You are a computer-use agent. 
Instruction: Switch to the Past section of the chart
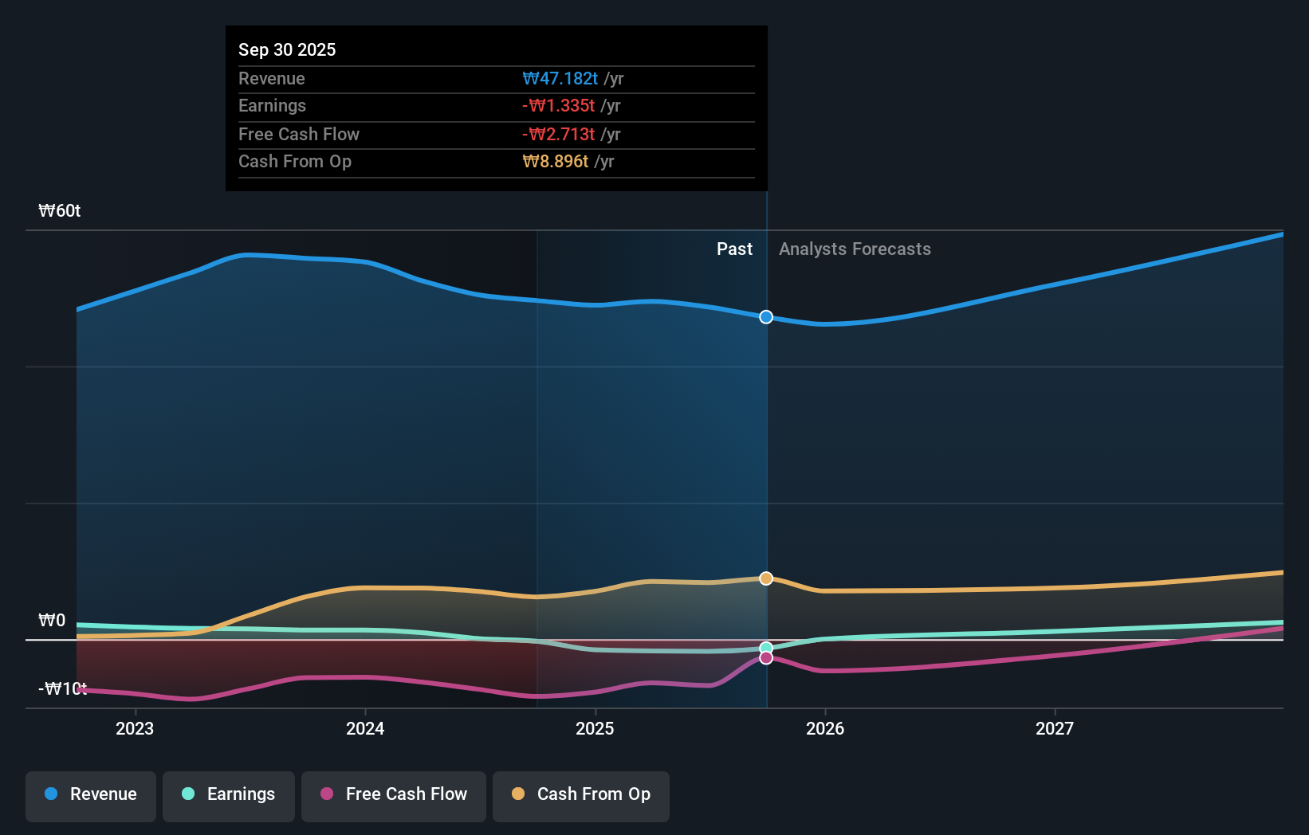pyautogui.click(x=734, y=249)
